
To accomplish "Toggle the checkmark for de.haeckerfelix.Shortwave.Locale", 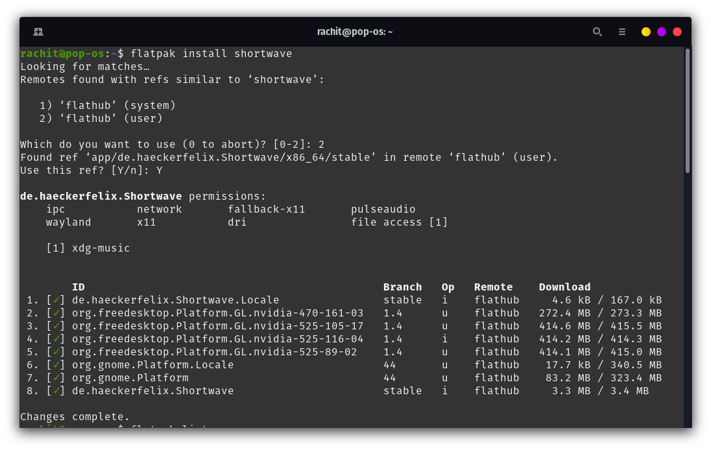I will [58, 300].
